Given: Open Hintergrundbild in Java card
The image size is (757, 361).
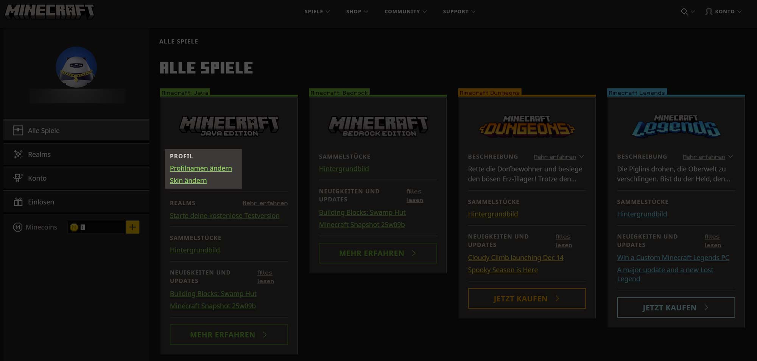Looking at the screenshot, I should click(x=195, y=250).
